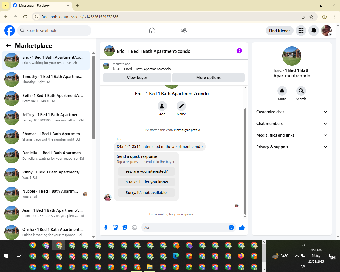Open the emoji picker in message box
The height and width of the screenshot is (272, 340).
(x=231, y=227)
